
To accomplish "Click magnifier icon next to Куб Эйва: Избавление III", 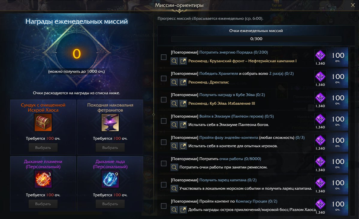I will click(x=174, y=104).
